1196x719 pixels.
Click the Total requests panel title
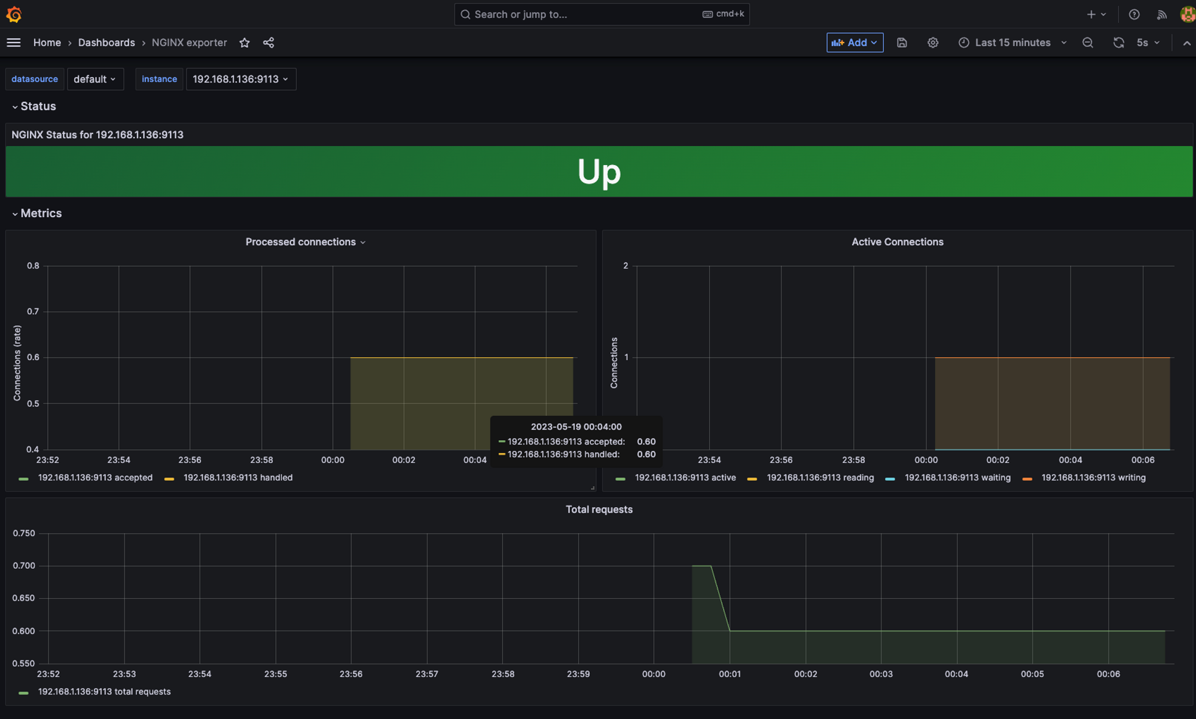click(599, 510)
